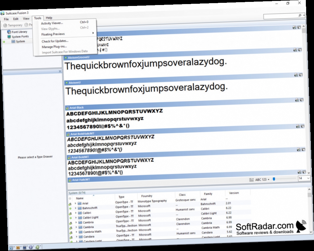The width and height of the screenshot is (314, 251).
Task: Click snapshot icon in Arial-ItalicMT preview header
Action: [x=299, y=172]
